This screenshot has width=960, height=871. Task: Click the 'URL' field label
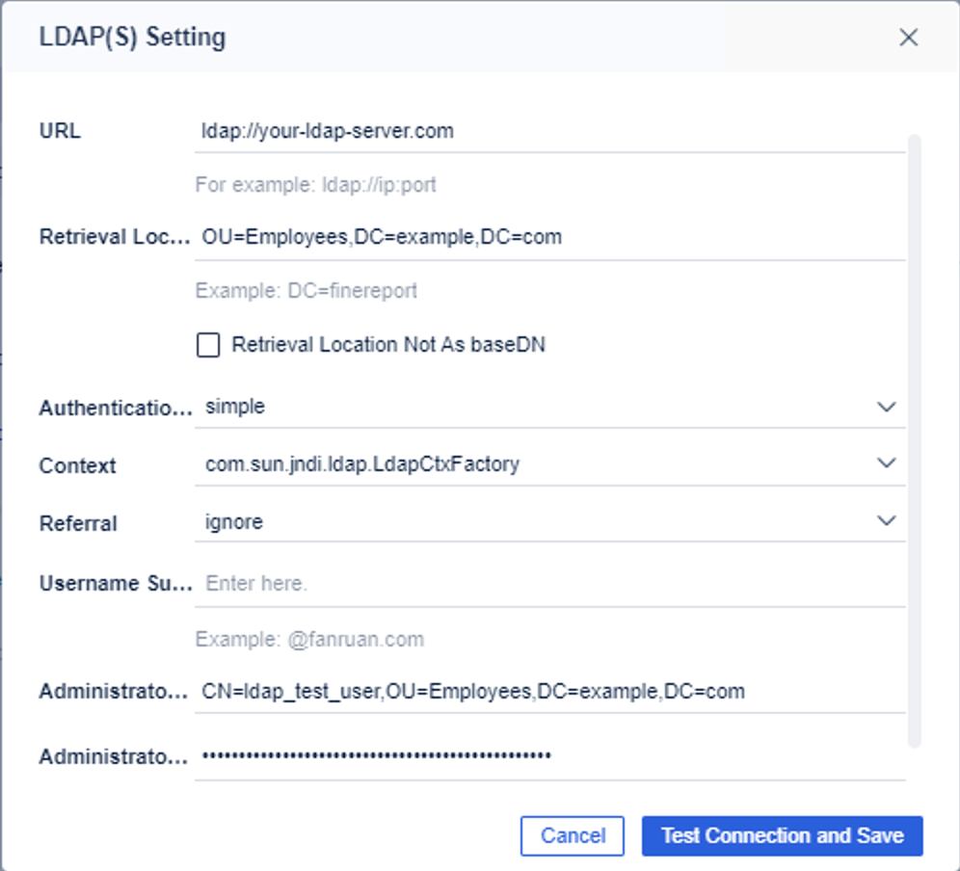[x=60, y=131]
